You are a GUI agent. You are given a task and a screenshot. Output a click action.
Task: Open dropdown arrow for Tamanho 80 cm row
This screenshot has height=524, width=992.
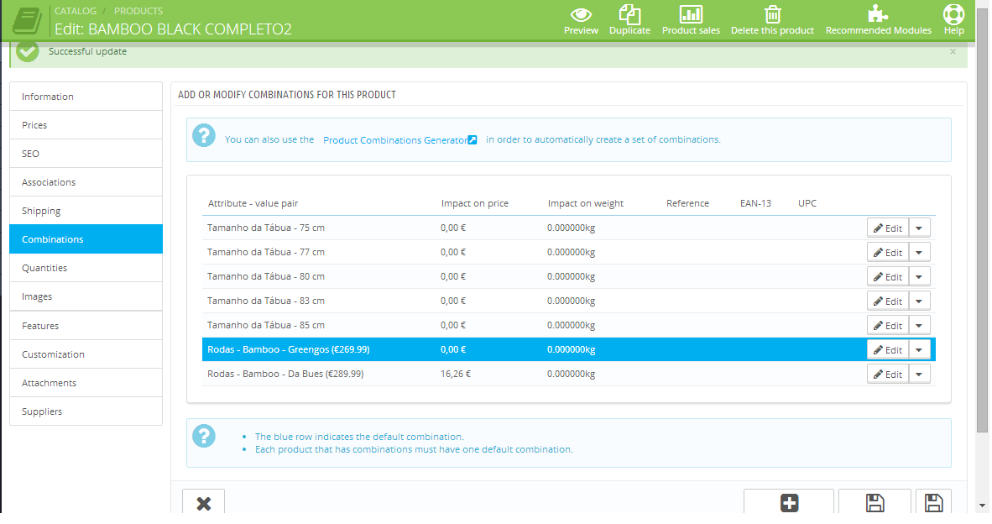tap(919, 276)
